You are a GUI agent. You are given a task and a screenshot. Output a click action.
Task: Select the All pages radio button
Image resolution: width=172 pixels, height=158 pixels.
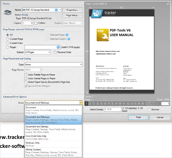click(8, 35)
